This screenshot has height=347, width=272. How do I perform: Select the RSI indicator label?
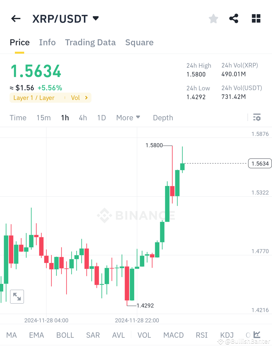(x=201, y=335)
